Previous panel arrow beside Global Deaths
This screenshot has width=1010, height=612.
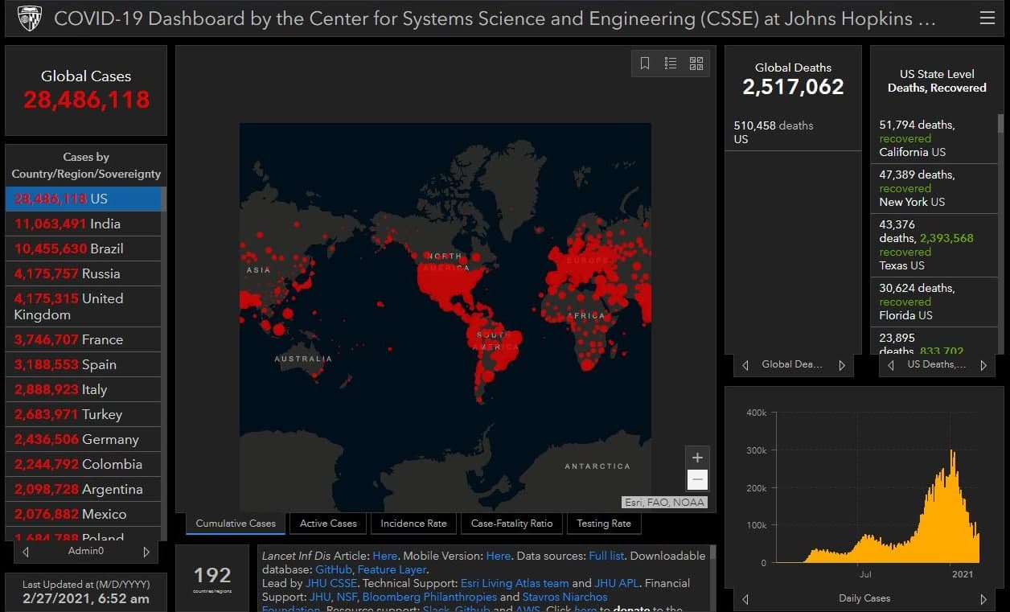[745, 365]
